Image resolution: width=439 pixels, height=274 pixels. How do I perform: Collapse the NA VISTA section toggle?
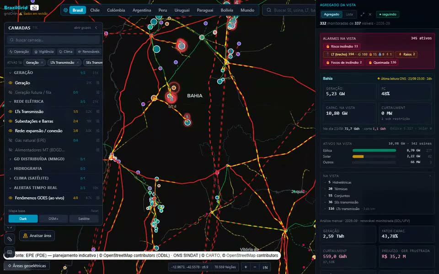pos(430,176)
